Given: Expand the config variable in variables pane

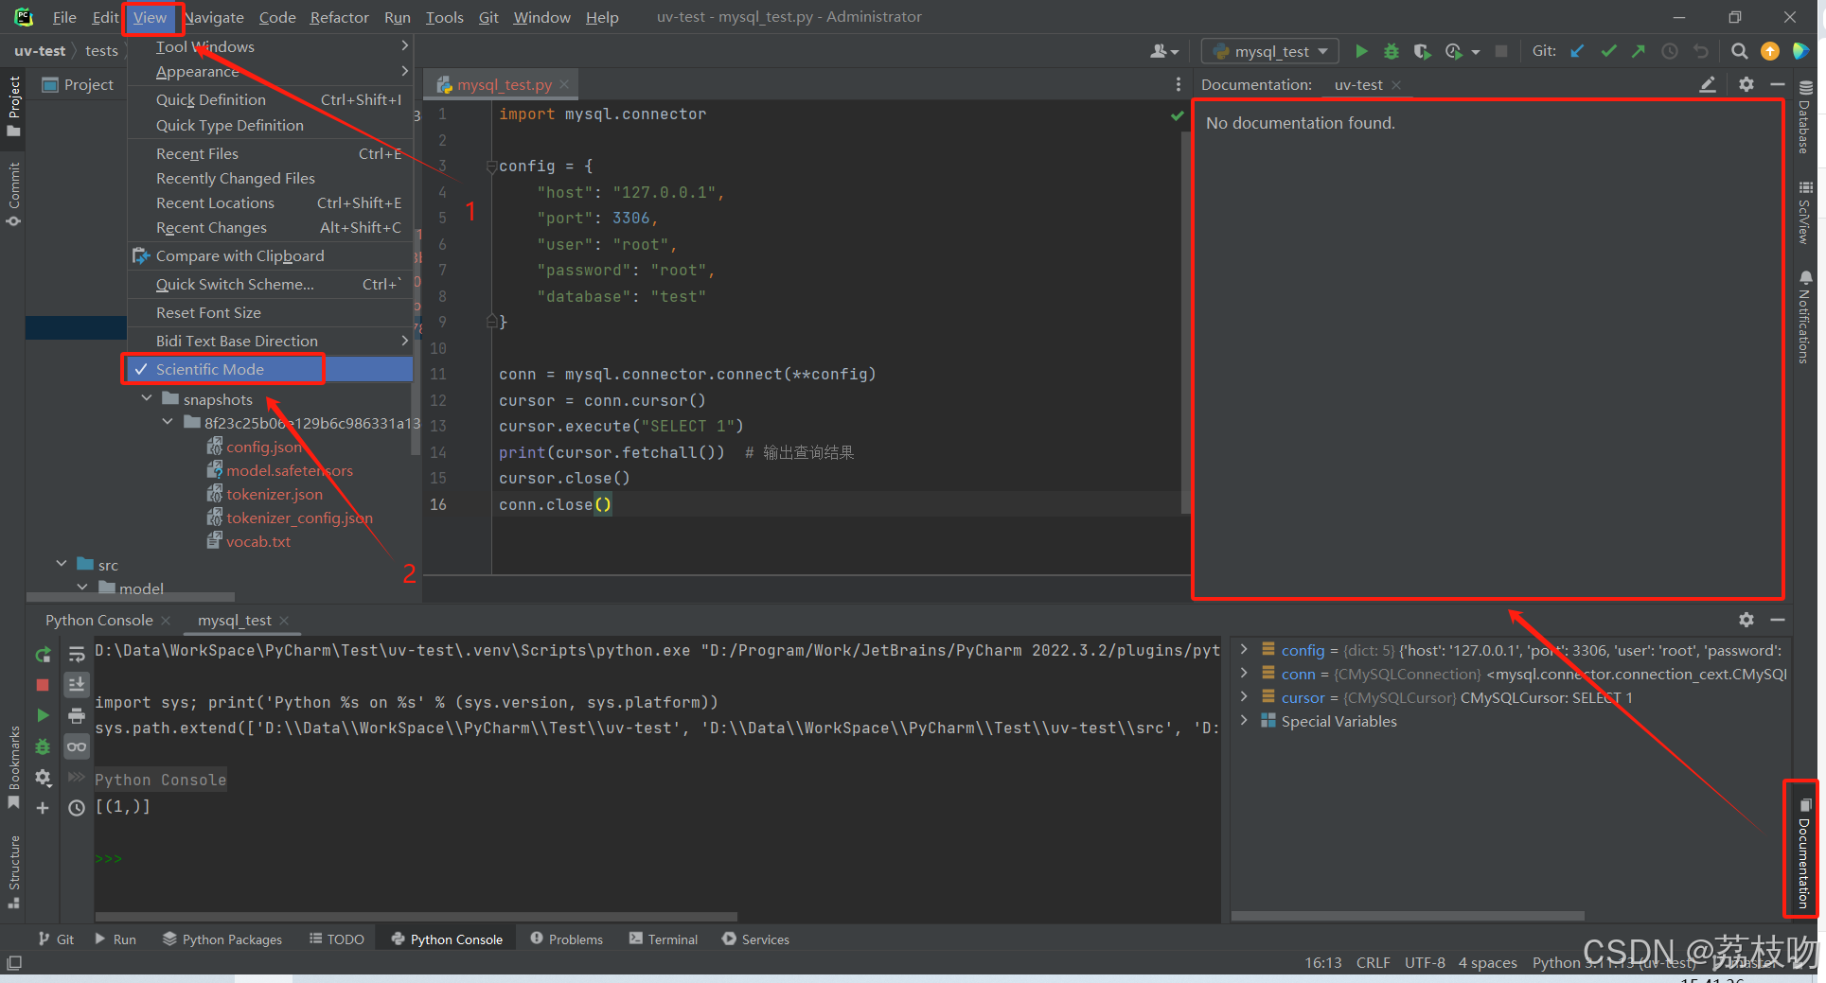Looking at the screenshot, I should point(1244,650).
